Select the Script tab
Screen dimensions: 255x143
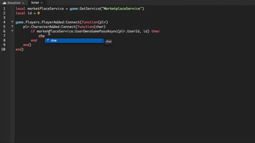pyautogui.click(x=35, y=3)
